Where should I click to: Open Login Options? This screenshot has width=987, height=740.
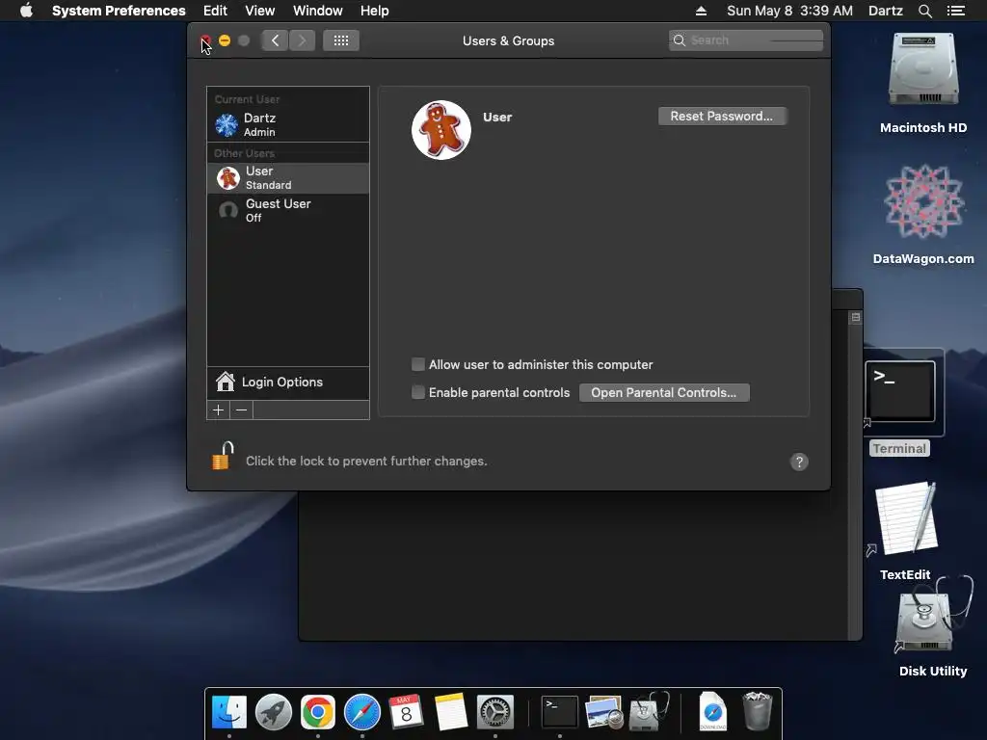[288, 383]
